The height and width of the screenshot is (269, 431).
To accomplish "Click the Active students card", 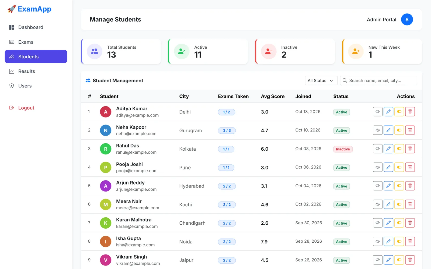I will (208, 51).
